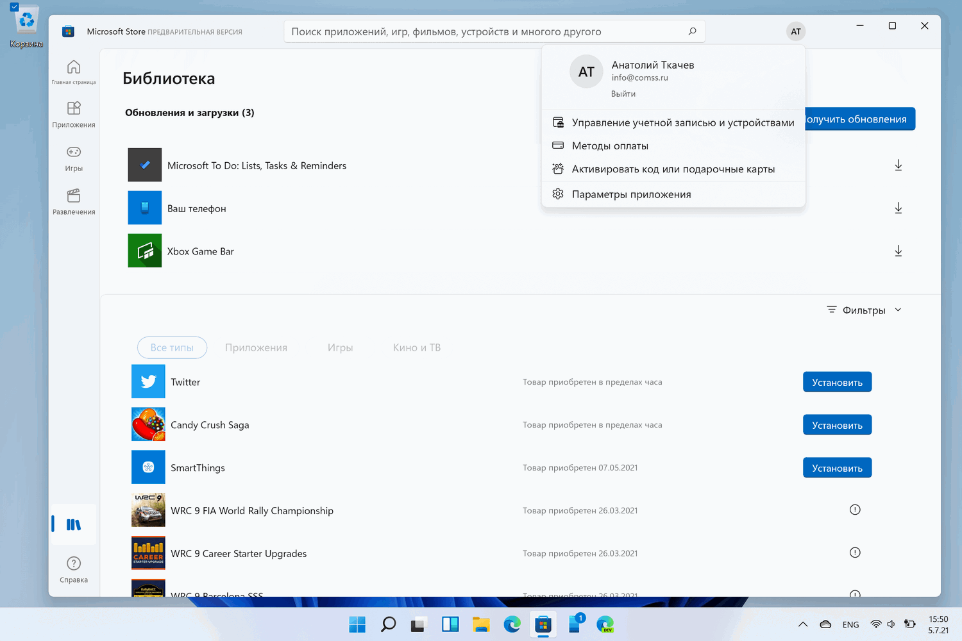Image resolution: width=962 pixels, height=641 pixels.
Task: Click the ENG language indicator
Action: click(851, 625)
